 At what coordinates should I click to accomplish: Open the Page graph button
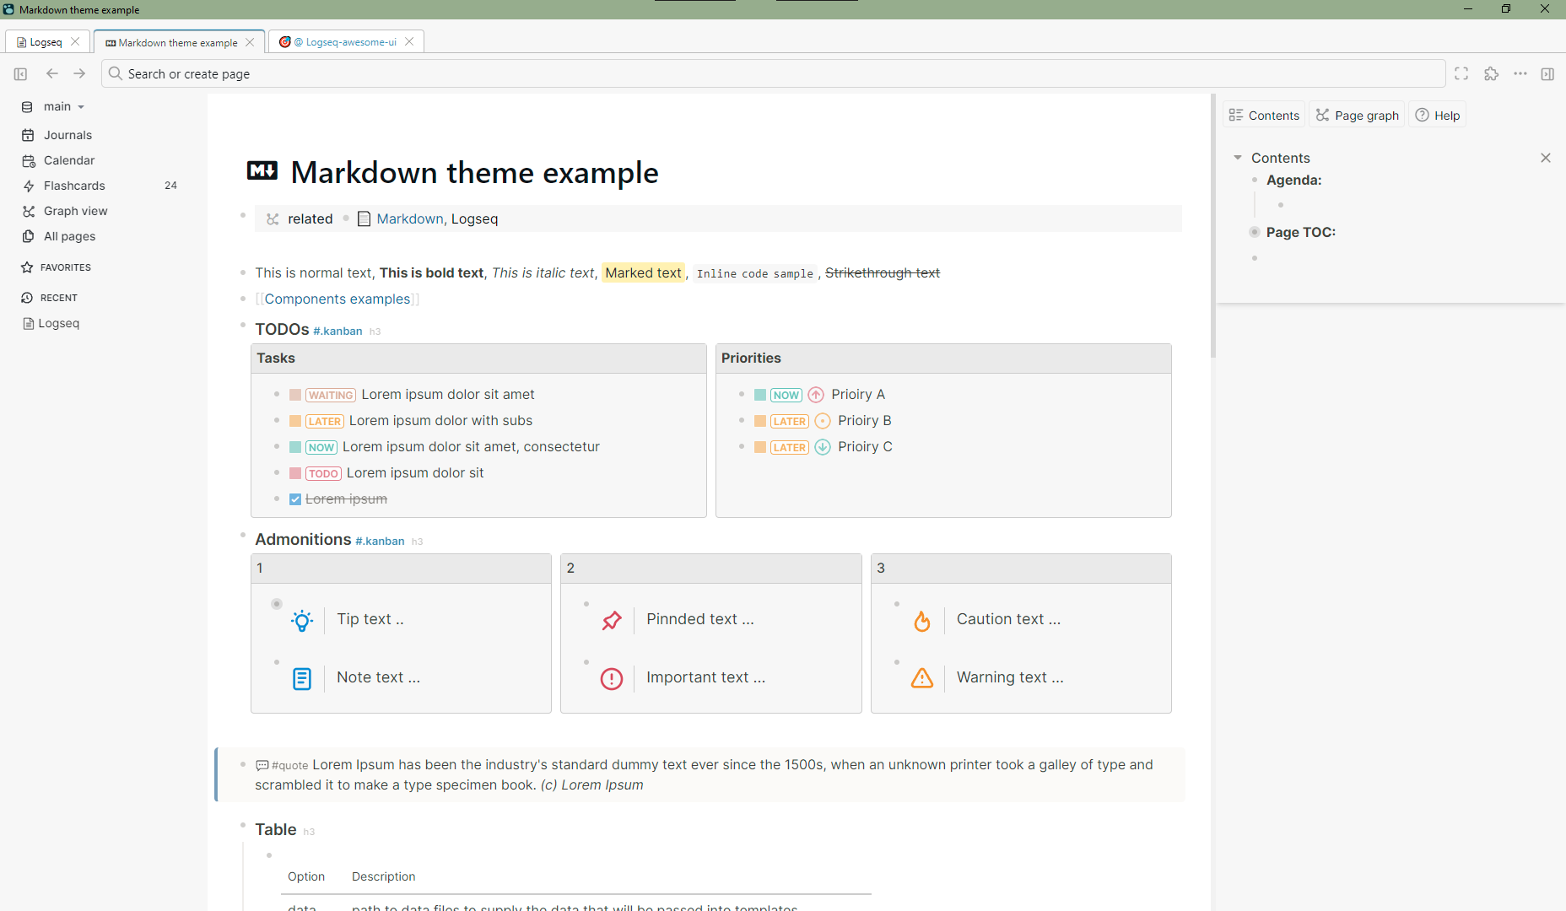click(x=1358, y=116)
